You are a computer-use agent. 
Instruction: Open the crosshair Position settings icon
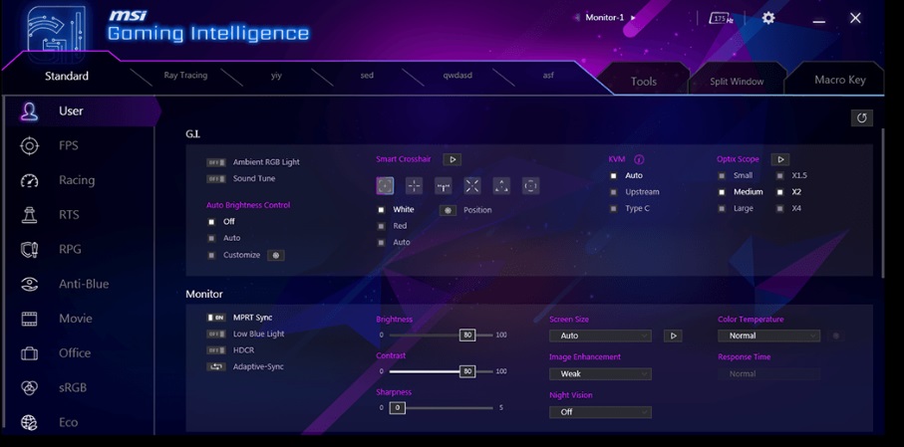click(448, 210)
